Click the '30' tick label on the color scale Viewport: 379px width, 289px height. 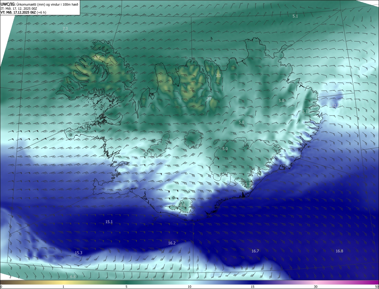click(316, 287)
